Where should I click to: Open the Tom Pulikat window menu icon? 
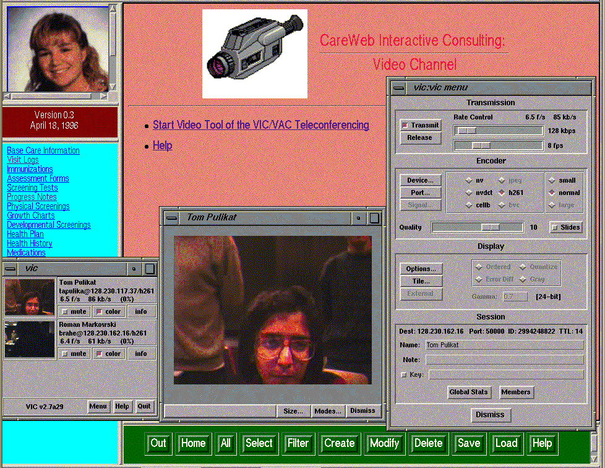[172, 218]
